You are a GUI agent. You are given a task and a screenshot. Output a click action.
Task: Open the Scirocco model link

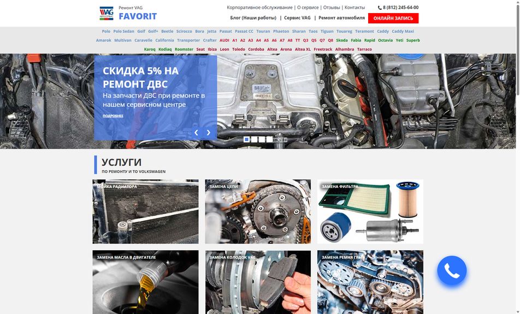coord(184,32)
